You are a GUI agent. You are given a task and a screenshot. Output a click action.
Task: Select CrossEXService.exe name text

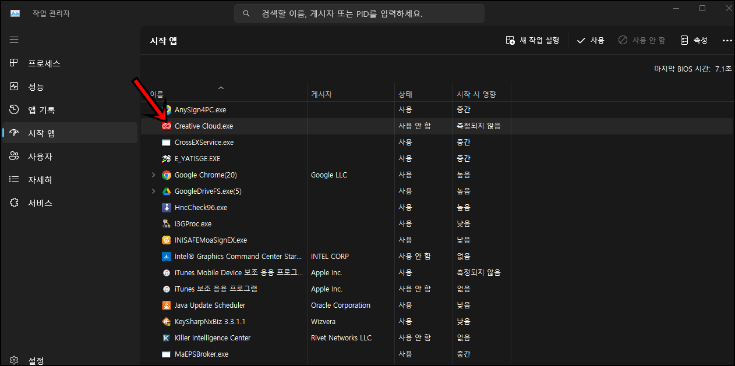(204, 142)
